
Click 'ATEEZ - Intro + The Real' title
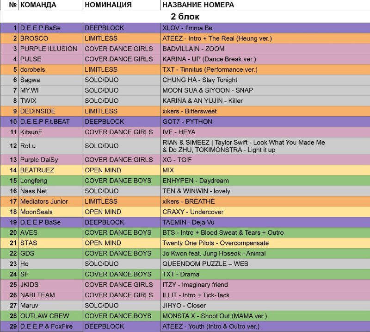pos(217,38)
